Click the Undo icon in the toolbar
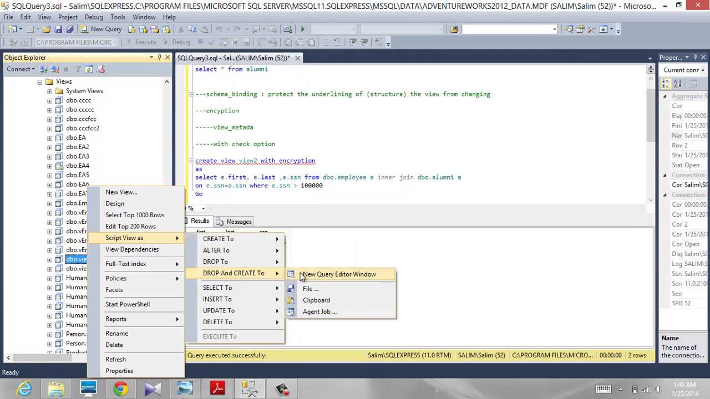 (x=219, y=29)
